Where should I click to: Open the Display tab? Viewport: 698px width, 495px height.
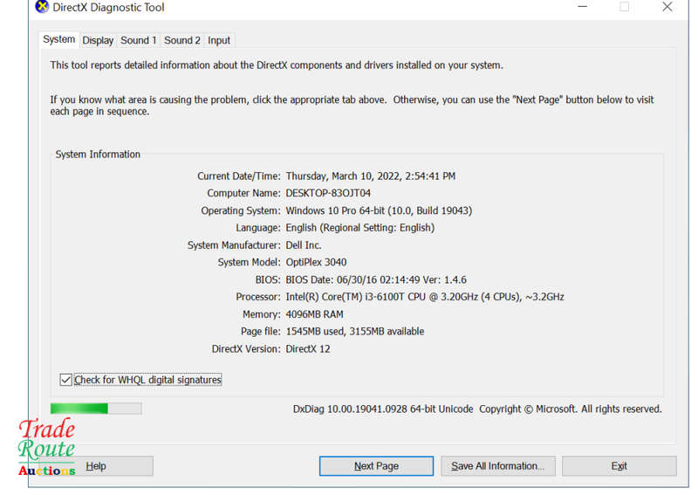pos(98,40)
